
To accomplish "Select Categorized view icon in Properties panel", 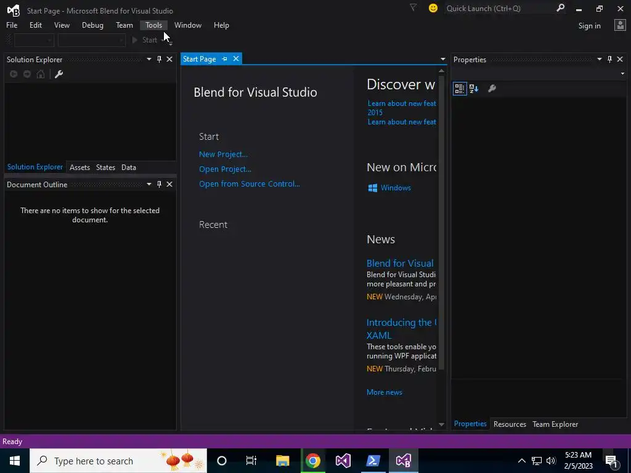I will click(x=460, y=89).
